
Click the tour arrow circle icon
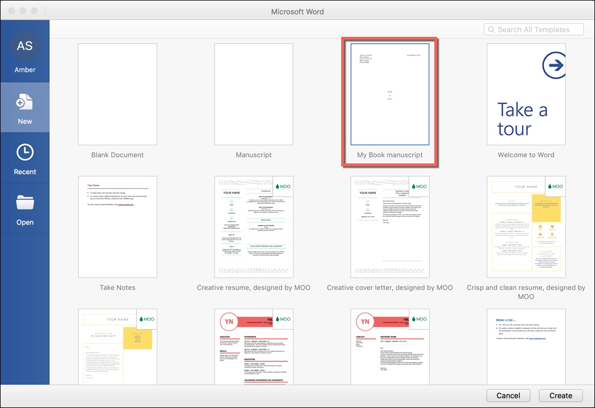click(554, 65)
